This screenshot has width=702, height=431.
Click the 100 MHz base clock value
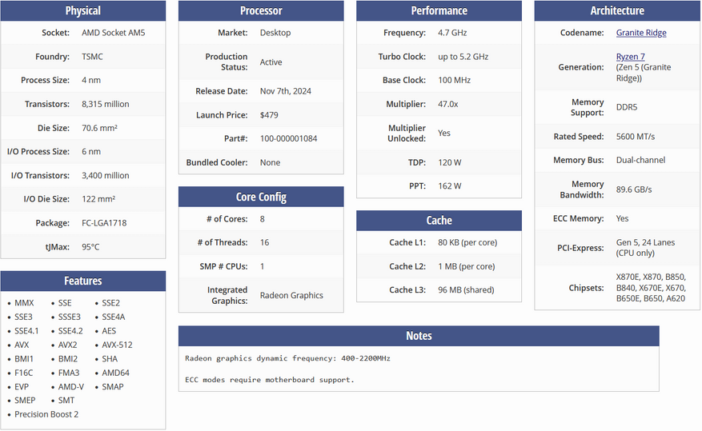click(x=454, y=80)
